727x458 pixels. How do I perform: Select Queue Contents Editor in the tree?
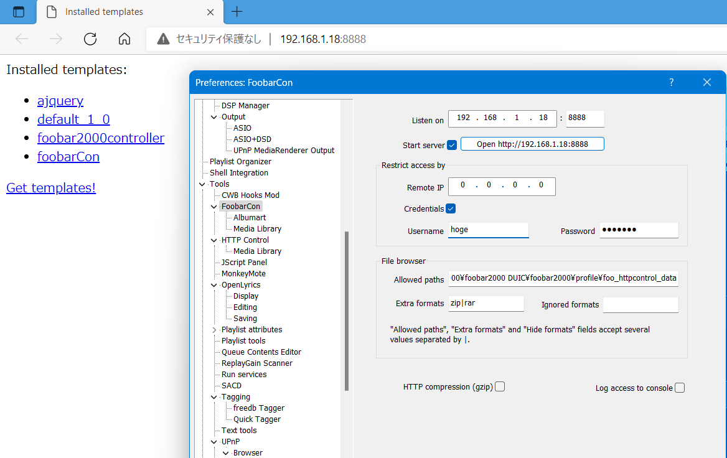pyautogui.click(x=261, y=352)
